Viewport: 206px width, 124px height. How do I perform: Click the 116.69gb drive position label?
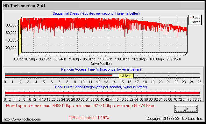tap(105, 59)
